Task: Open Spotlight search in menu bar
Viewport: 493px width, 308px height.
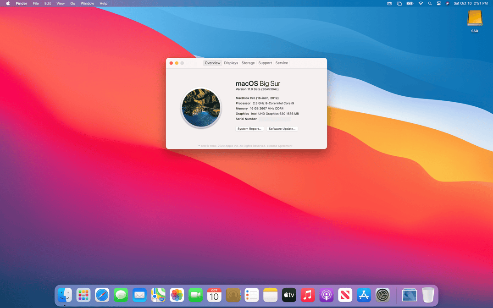Action: click(x=430, y=4)
